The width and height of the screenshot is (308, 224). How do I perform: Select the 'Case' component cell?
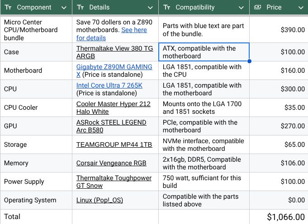(36, 52)
